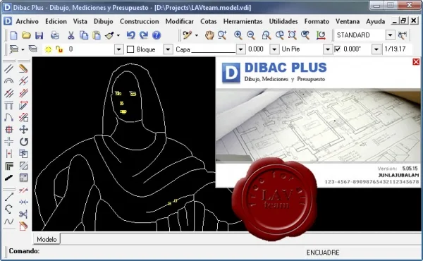Print the current drawing
423x261 pixels.
coord(55,35)
